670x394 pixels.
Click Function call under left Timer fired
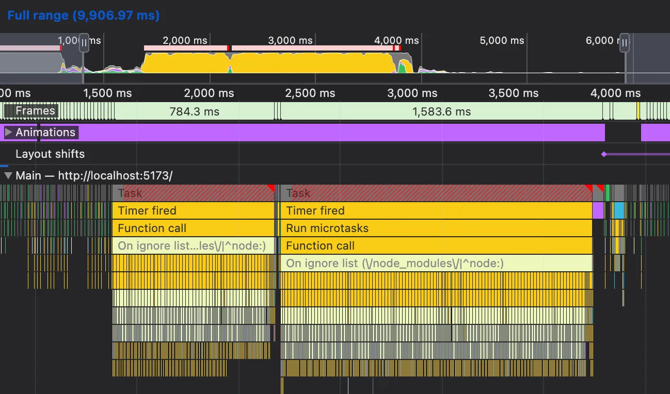[x=193, y=228]
